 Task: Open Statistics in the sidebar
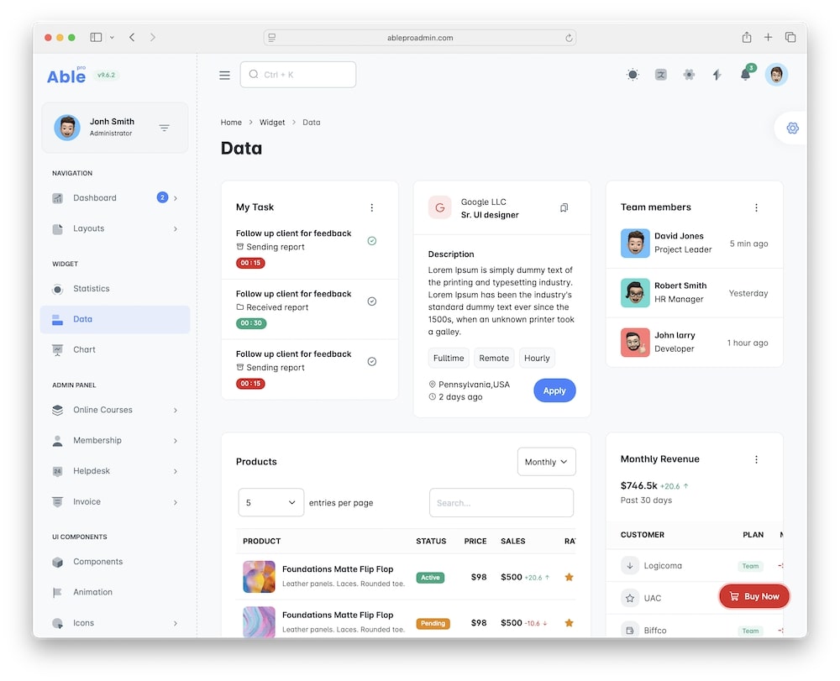(92, 289)
